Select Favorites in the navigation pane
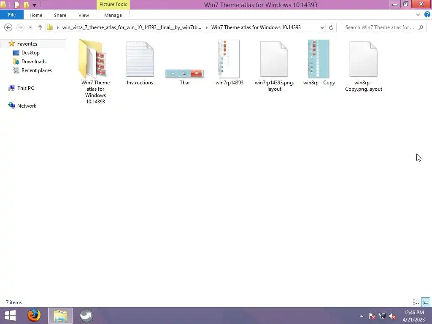 [x=27, y=44]
